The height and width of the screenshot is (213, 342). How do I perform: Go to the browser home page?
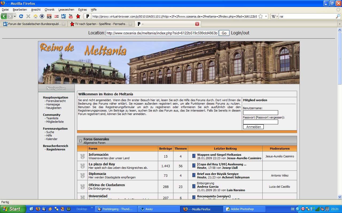(x=35, y=16)
